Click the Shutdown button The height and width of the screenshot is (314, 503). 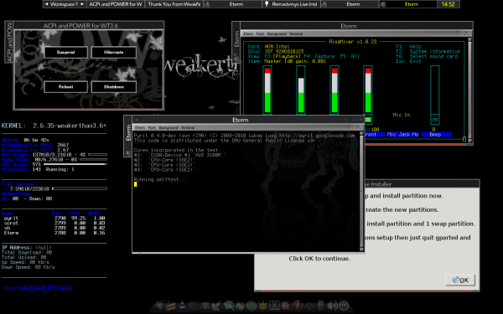point(113,87)
